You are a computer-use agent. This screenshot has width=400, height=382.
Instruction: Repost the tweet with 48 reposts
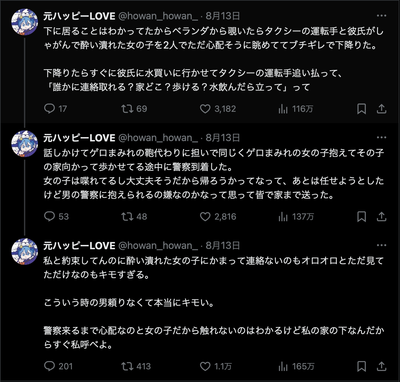[x=127, y=217]
